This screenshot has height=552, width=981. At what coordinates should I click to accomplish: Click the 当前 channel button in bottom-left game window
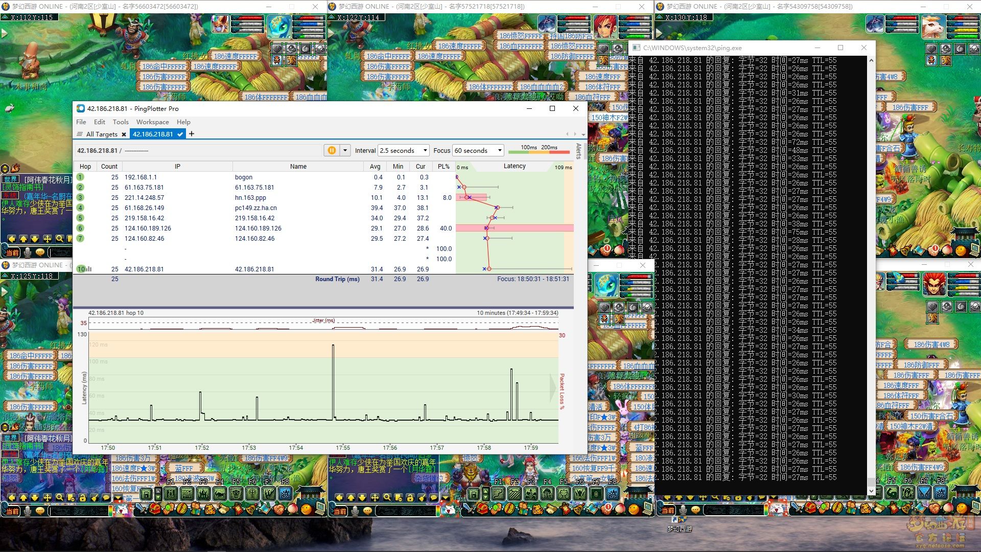tap(13, 511)
